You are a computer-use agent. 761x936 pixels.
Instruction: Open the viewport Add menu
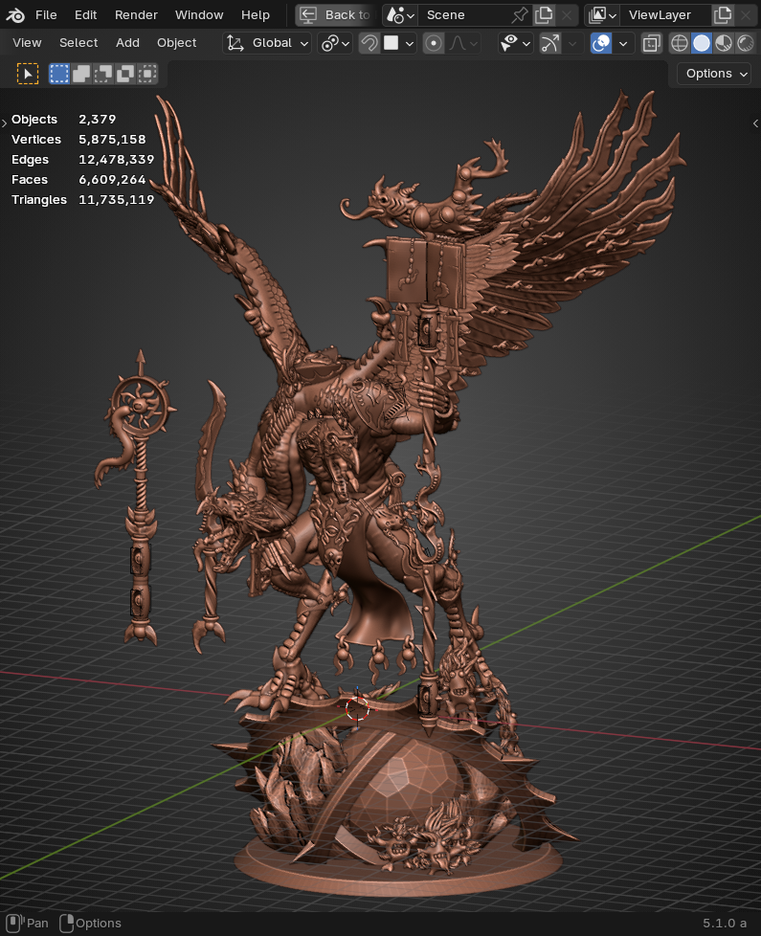[x=127, y=43]
